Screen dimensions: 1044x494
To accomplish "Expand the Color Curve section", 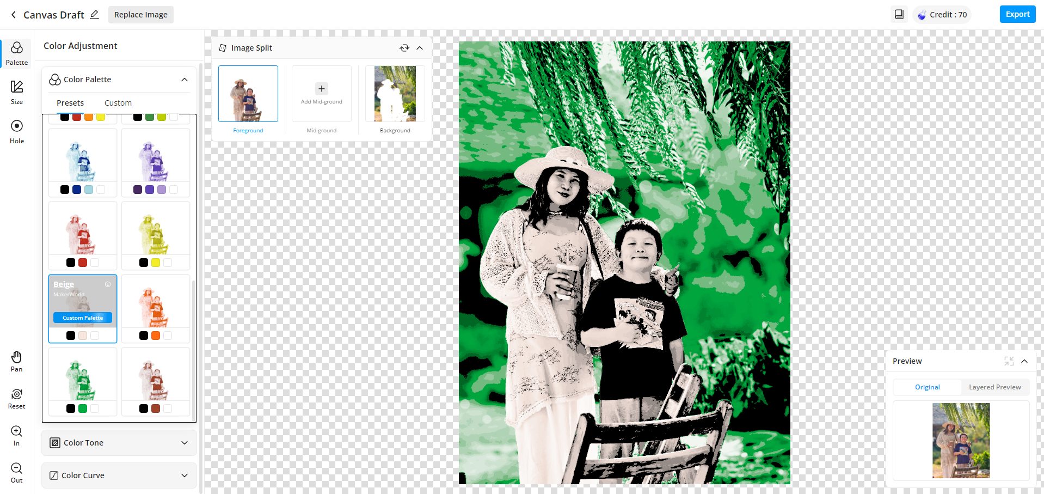I will pos(185,475).
